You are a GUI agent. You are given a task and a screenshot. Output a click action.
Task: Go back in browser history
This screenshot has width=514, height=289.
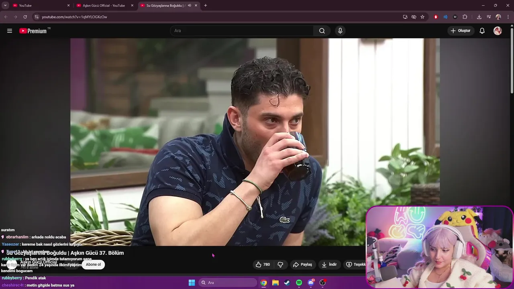[x=6, y=17]
